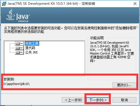This screenshot has width=140, height=106.
Task: Open the 公共 JRE feature drive dropdown
Action: [19, 52]
